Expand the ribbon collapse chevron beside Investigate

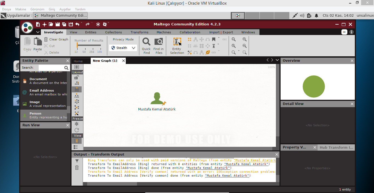tap(38, 32)
